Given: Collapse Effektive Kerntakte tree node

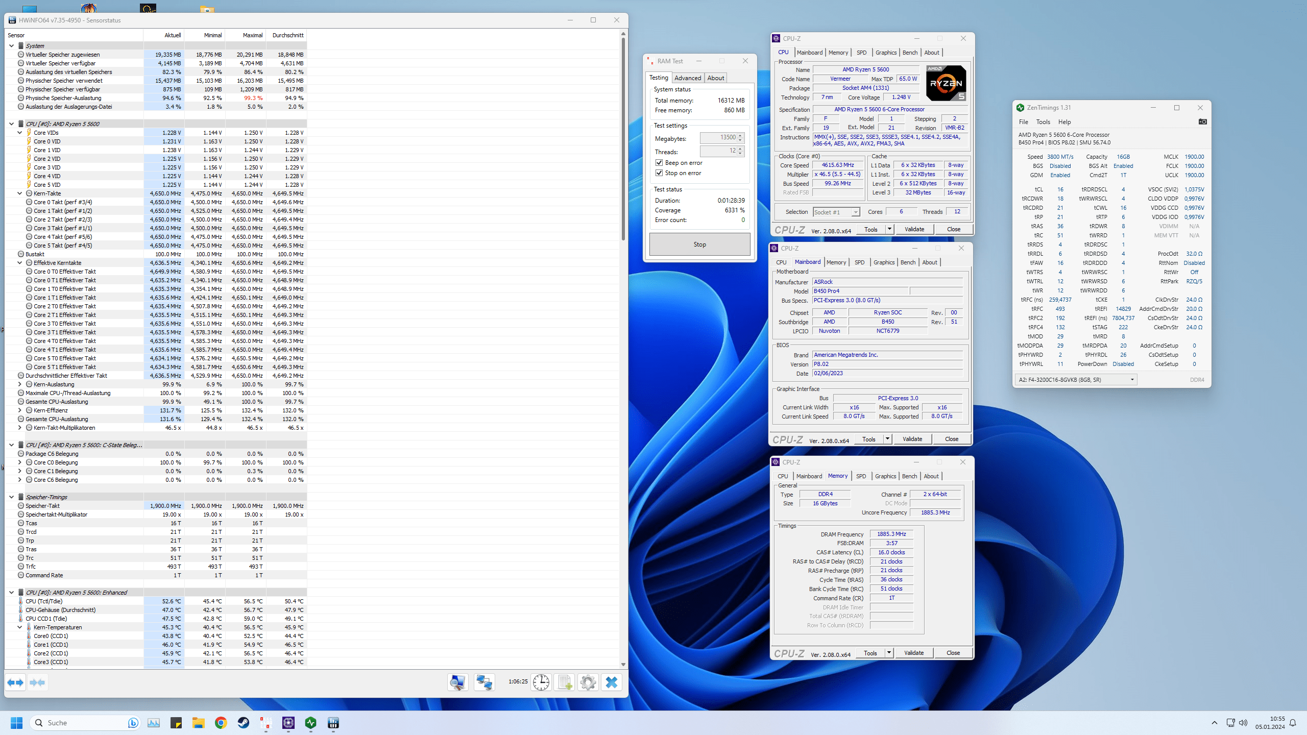Looking at the screenshot, I should [19, 263].
